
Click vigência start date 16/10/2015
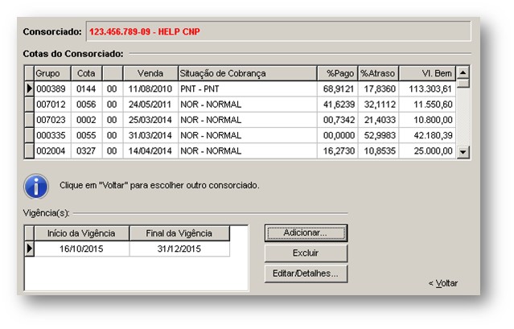(x=81, y=249)
